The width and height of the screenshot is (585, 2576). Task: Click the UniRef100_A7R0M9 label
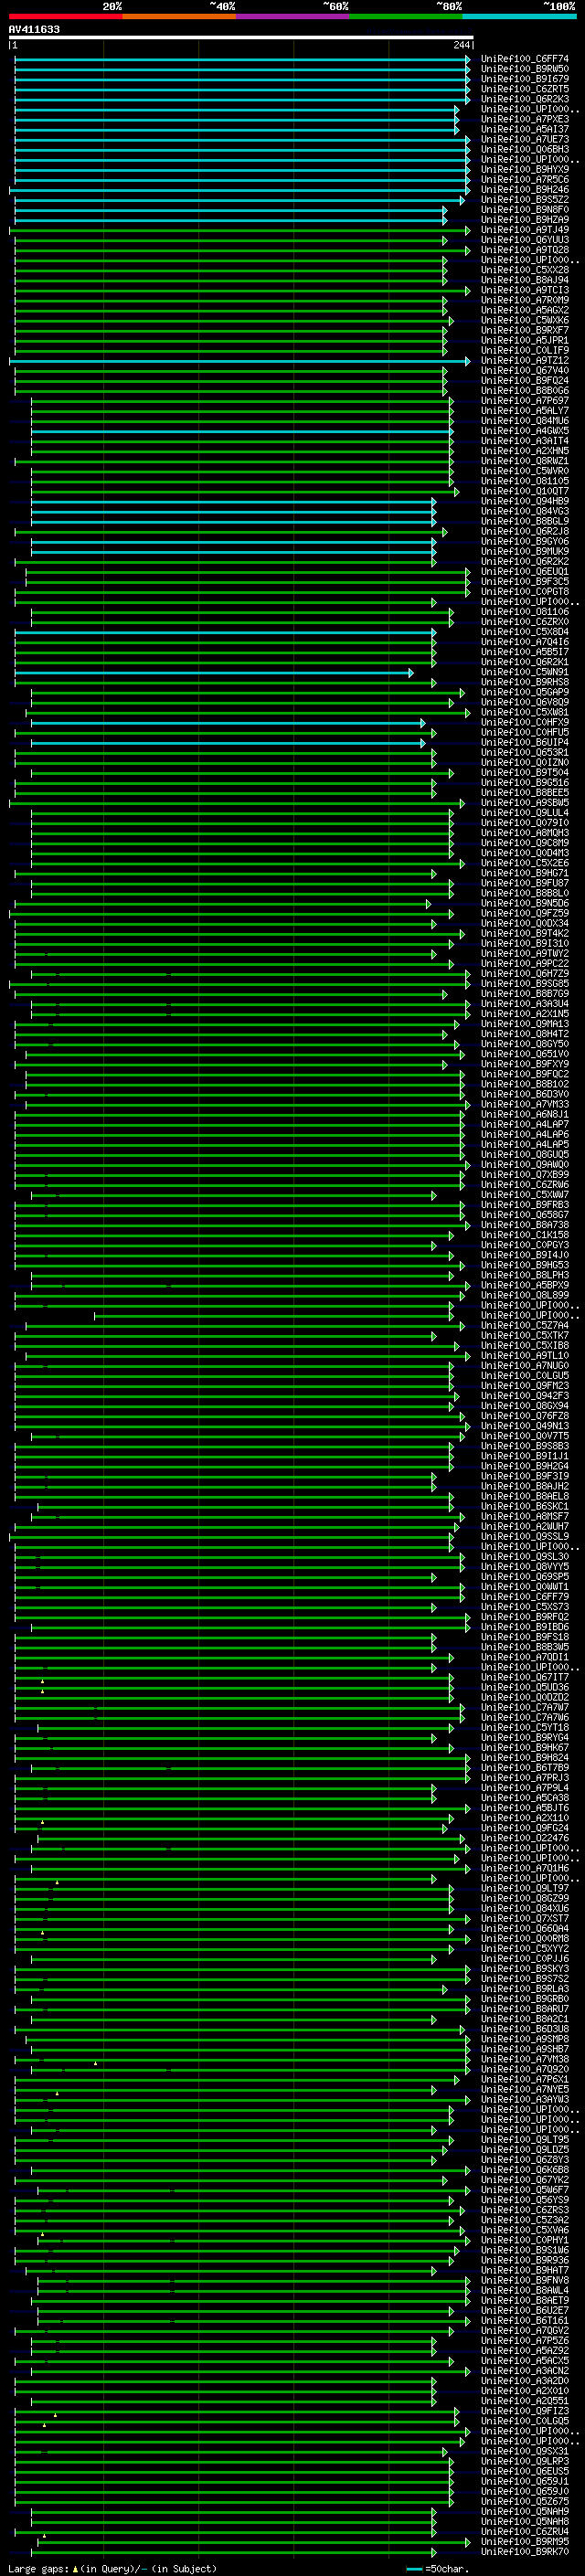pos(525,300)
